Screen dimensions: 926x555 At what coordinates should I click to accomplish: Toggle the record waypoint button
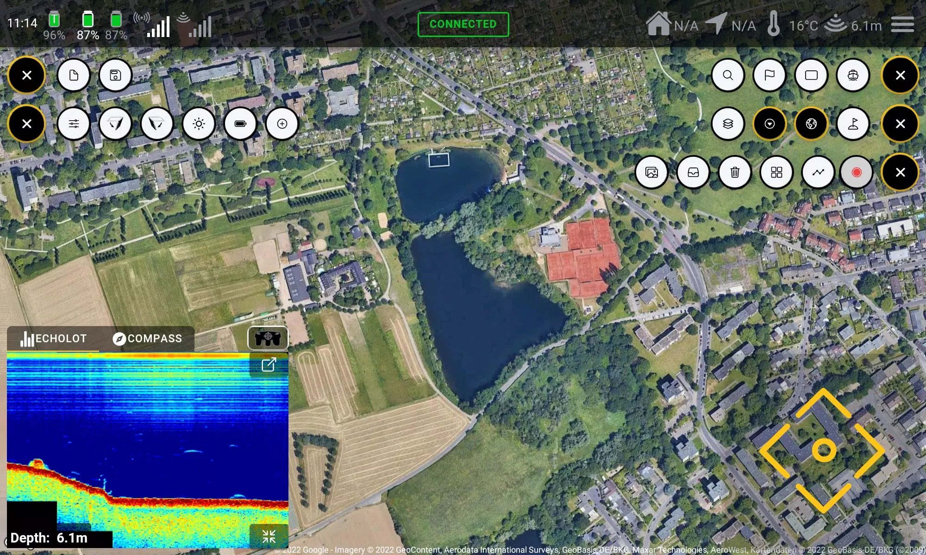pos(856,173)
